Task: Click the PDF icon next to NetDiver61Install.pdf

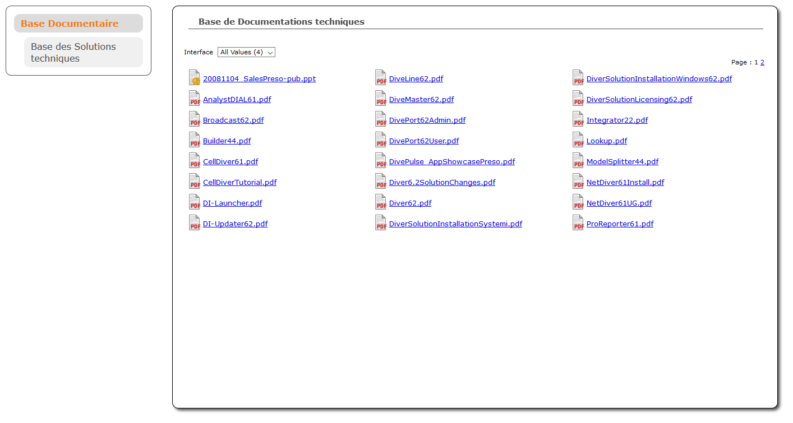Action: tap(578, 181)
